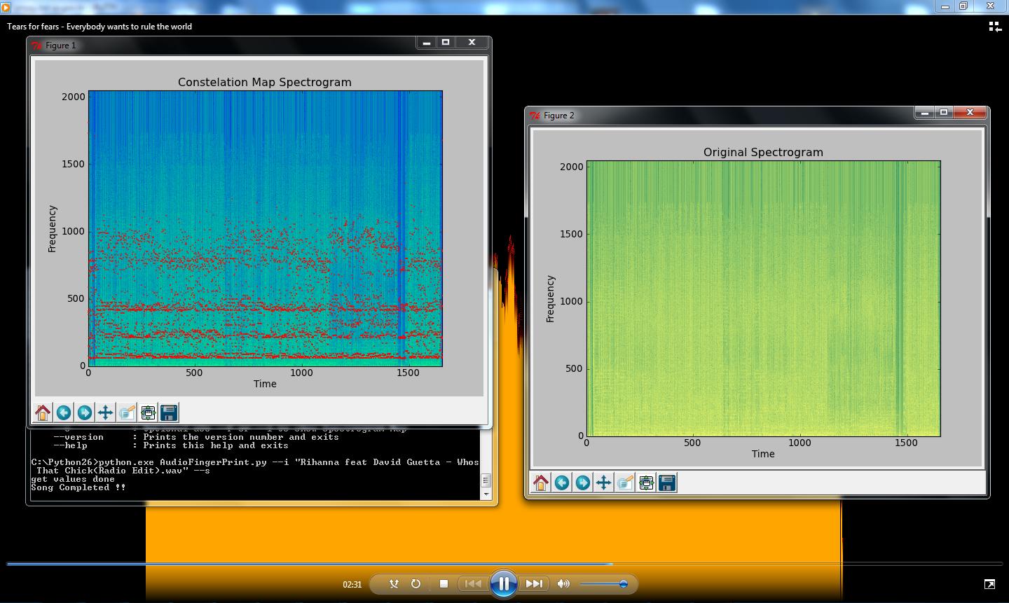Image resolution: width=1009 pixels, height=603 pixels.
Task: Click the Constelation Map Spectrogram title
Action: pos(265,82)
